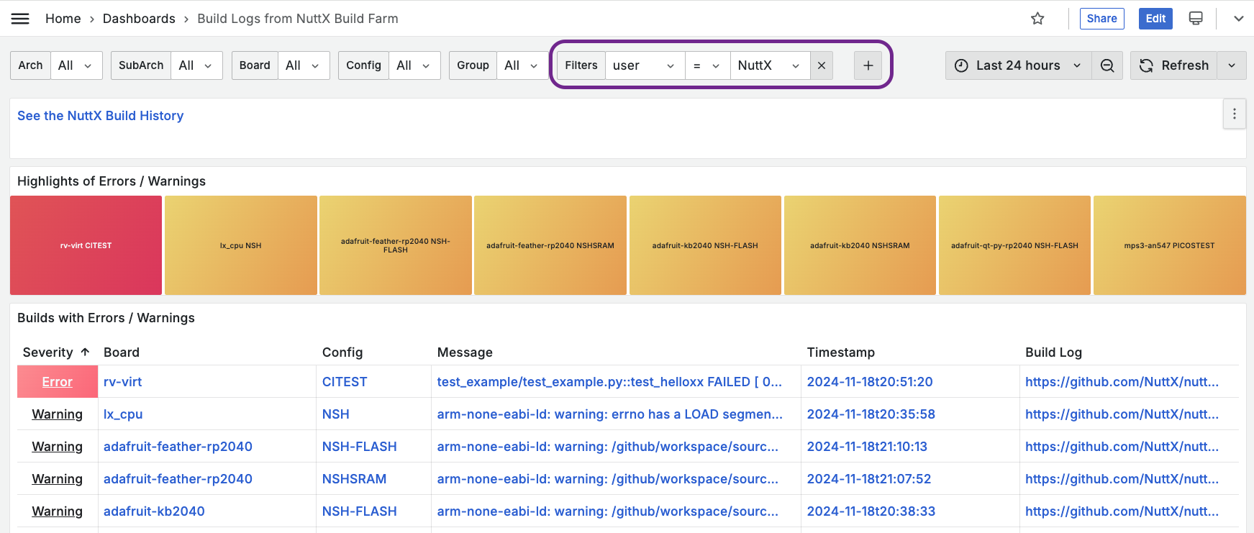Open Last 24 hours time picker
Screen dimensions: 1254x533
[1018, 65]
